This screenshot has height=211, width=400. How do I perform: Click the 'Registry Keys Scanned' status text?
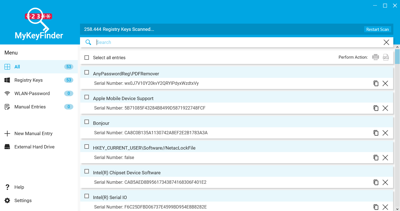coord(119,29)
